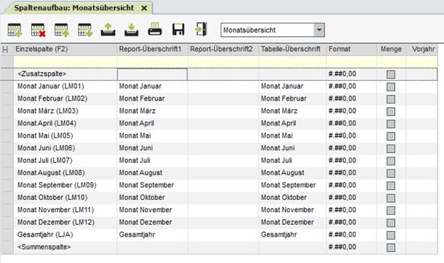Screen dimensions: 444x263
Task: Click the empty Report-Überschrift1 cell of <Zusatzspalte>
Action: tap(152, 74)
